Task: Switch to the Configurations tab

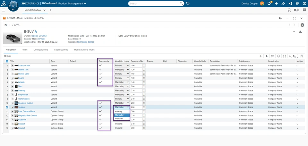Action: 41,50
